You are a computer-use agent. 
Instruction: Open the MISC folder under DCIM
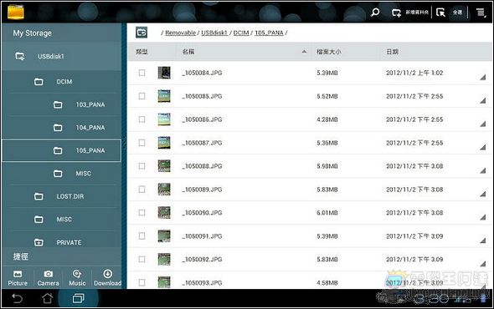click(x=61, y=174)
